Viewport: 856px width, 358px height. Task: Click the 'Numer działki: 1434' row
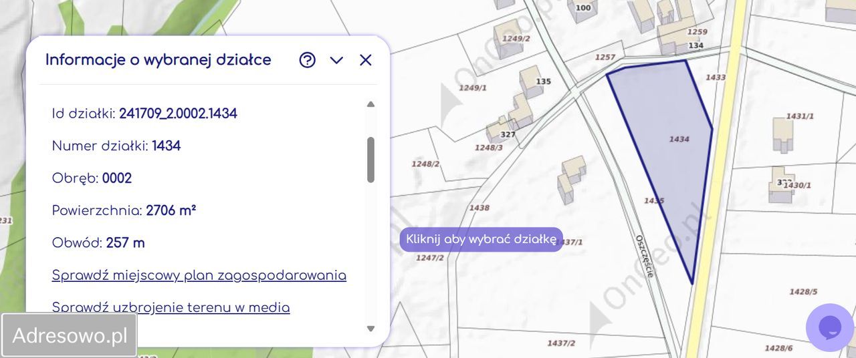click(x=116, y=146)
